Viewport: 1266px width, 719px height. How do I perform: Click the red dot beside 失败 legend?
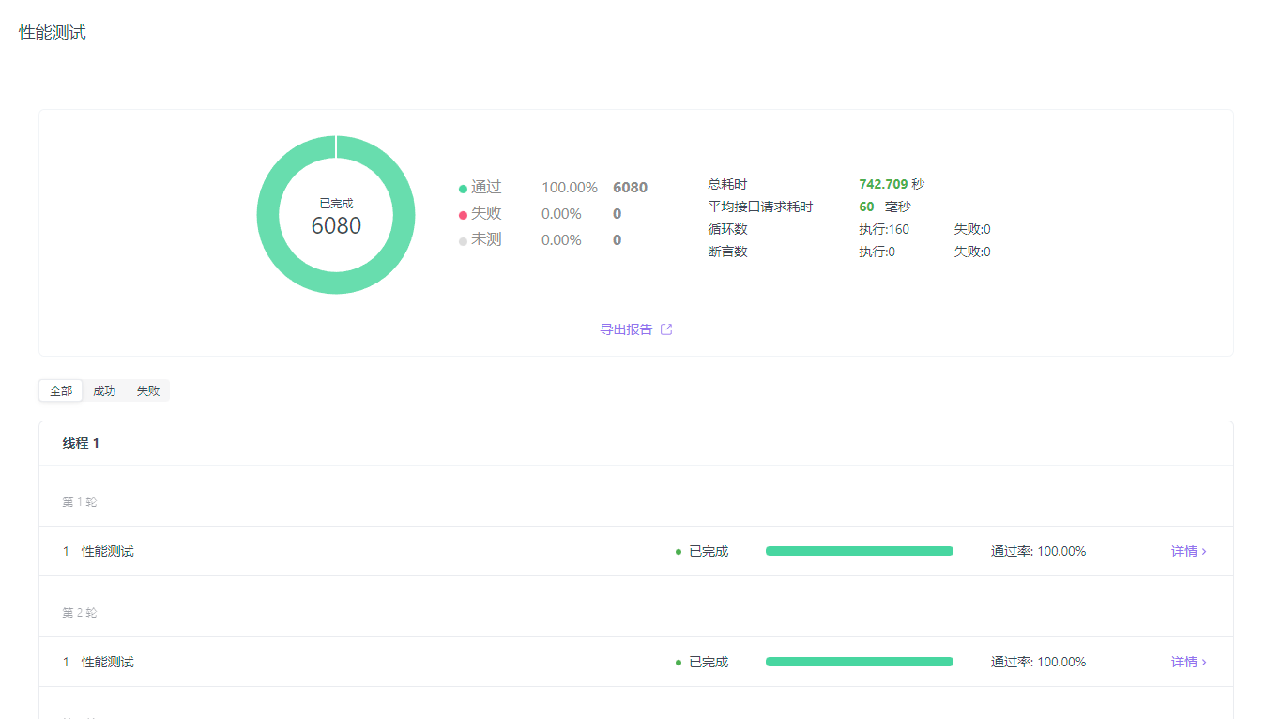tap(463, 215)
